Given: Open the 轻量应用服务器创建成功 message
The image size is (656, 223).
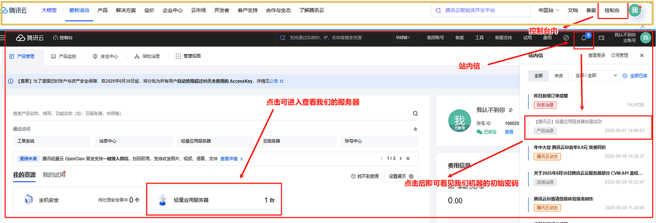Looking at the screenshot, I should click(x=588, y=126).
